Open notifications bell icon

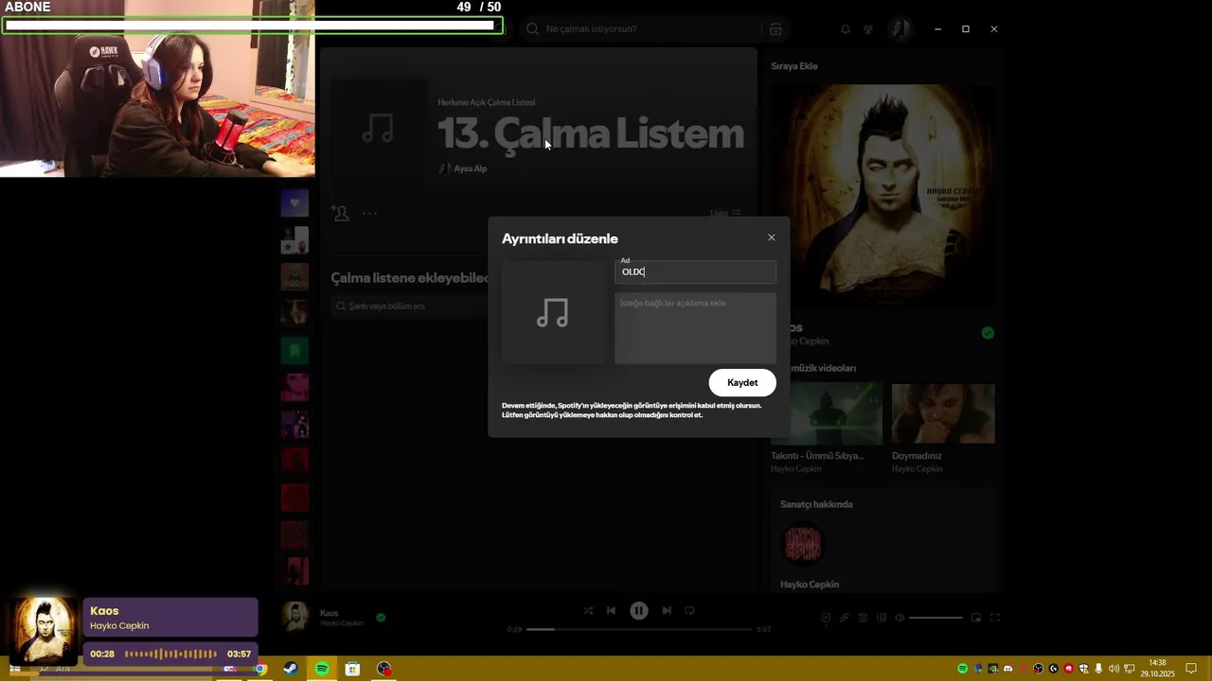pos(846,29)
